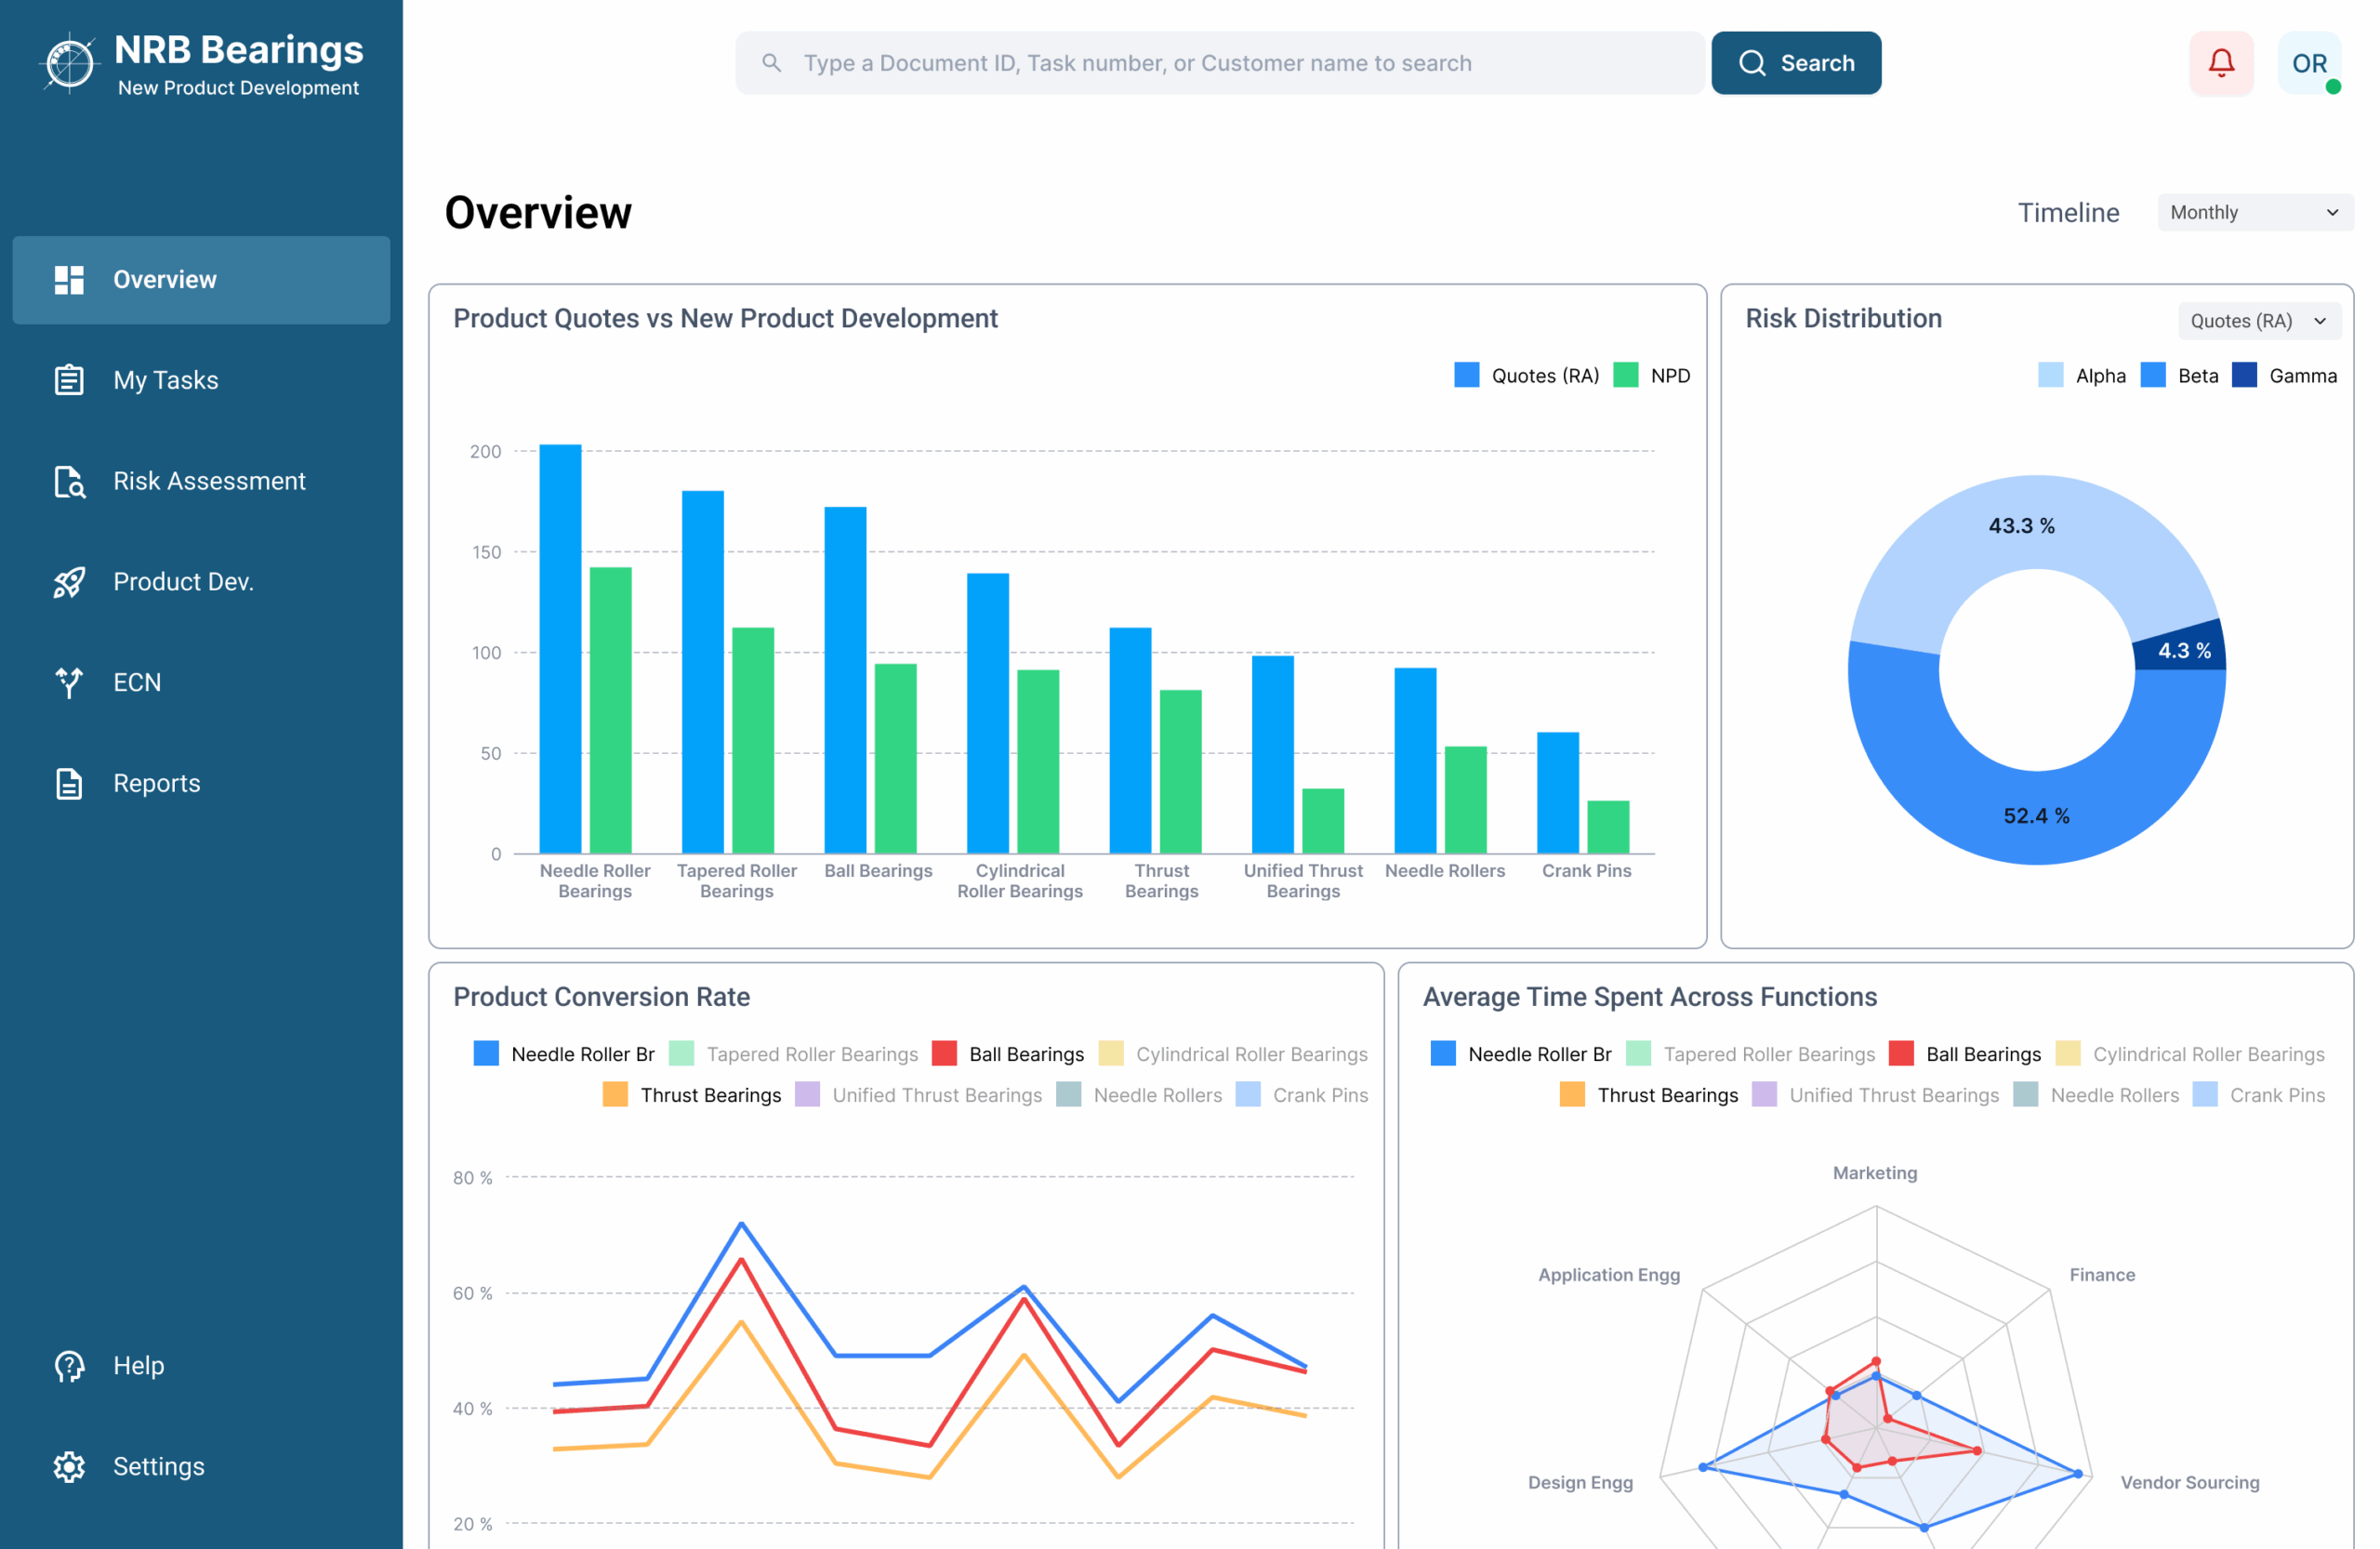Click the Vendor Sourcing radar axis label

2190,1482
